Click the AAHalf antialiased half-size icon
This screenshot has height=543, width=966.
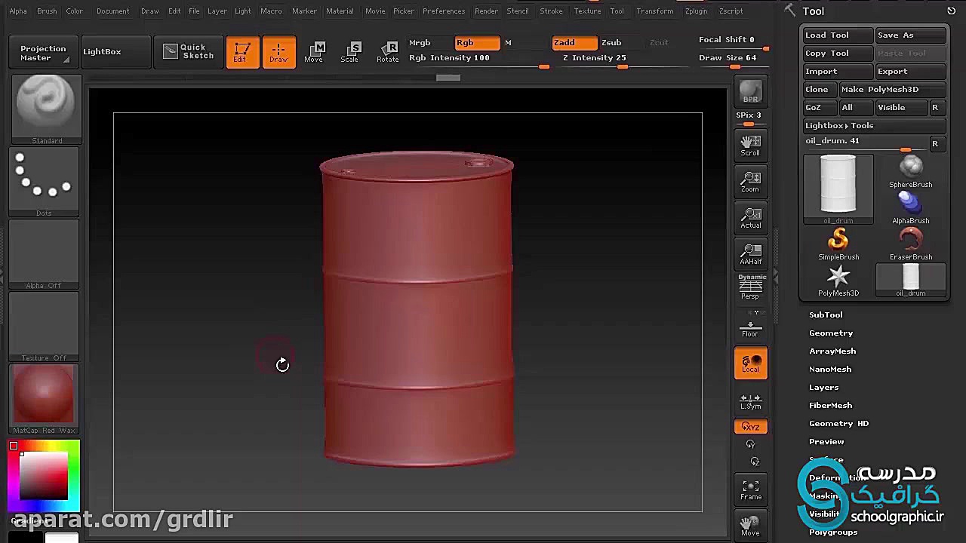pos(750,254)
